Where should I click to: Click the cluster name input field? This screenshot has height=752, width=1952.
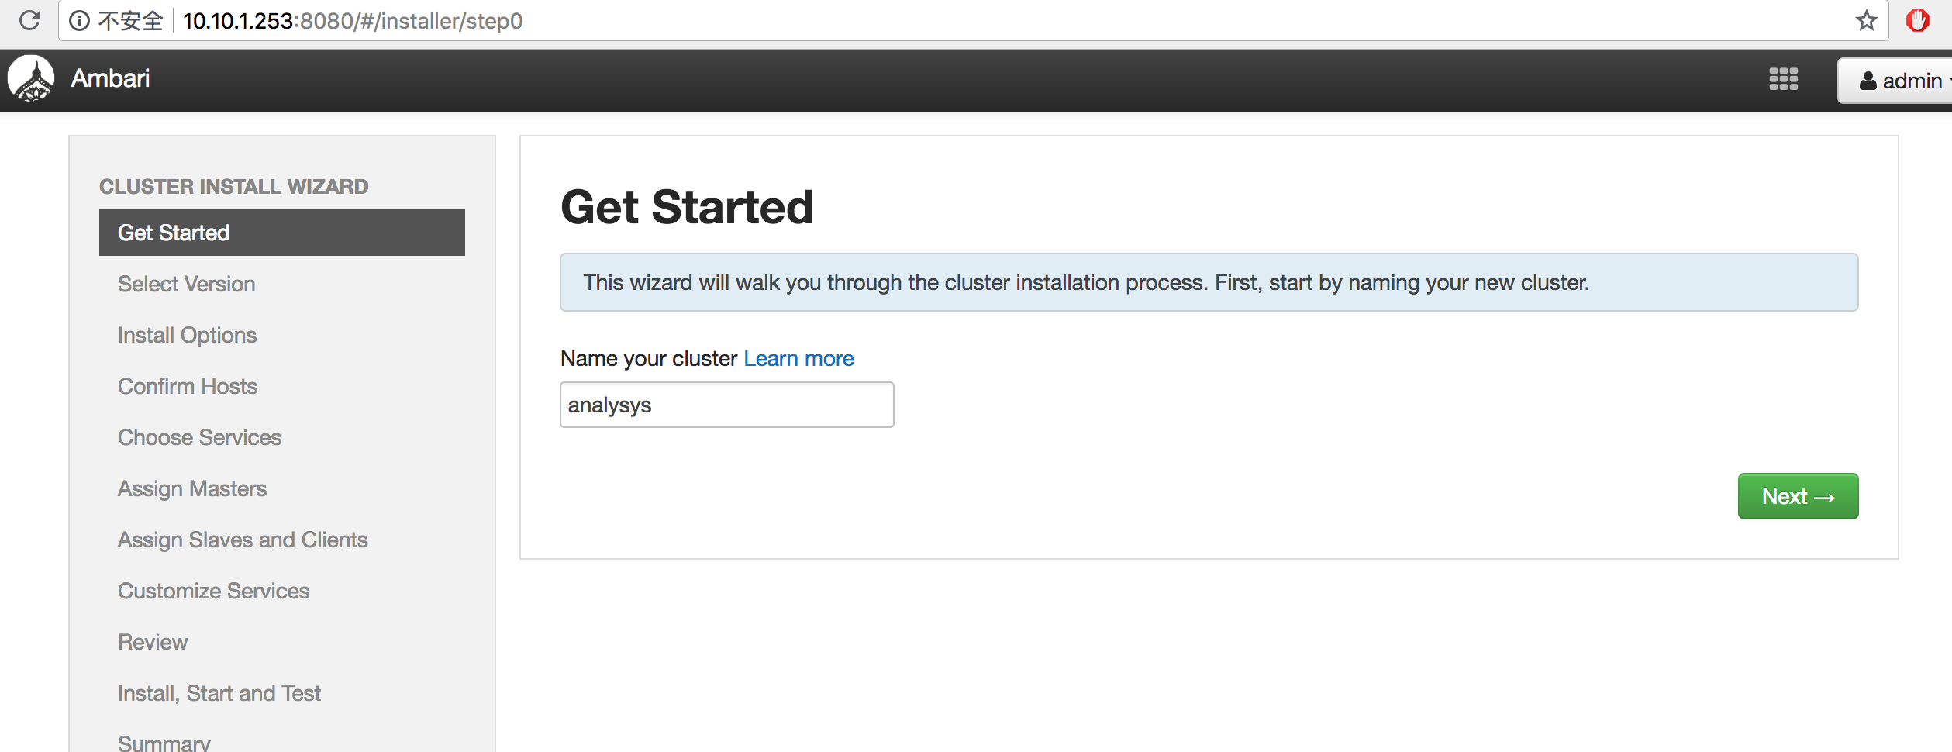click(726, 405)
